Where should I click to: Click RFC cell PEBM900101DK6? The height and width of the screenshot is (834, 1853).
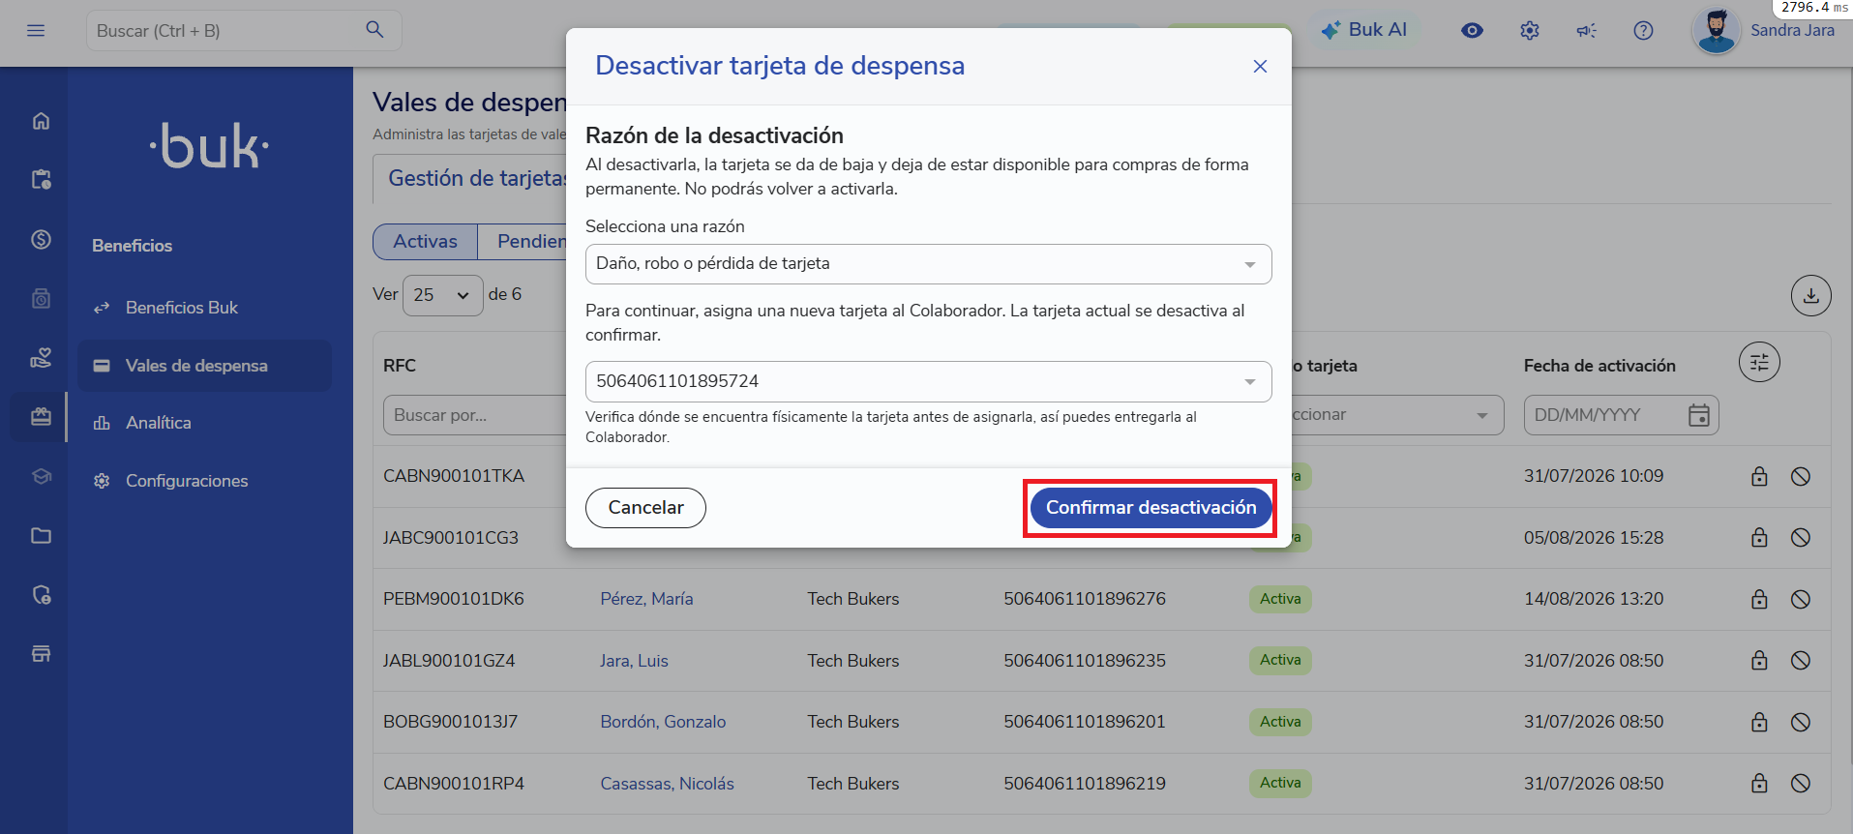tap(454, 599)
